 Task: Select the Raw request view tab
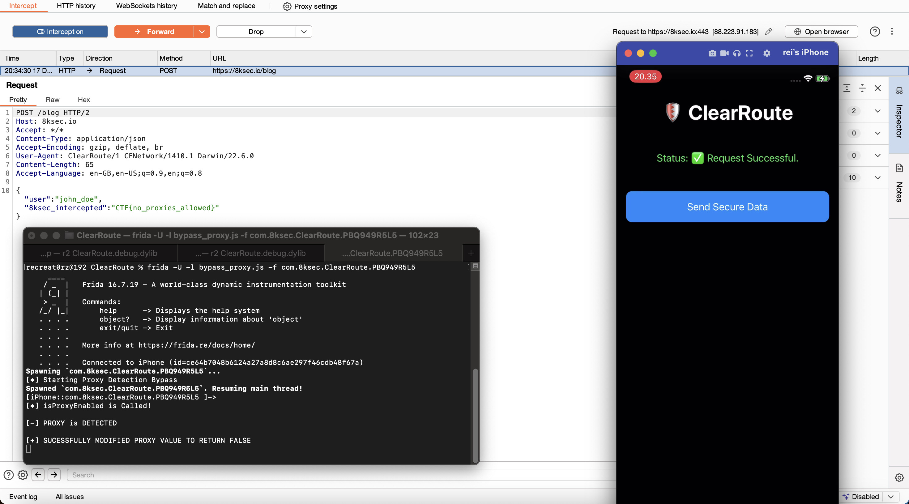click(x=52, y=100)
